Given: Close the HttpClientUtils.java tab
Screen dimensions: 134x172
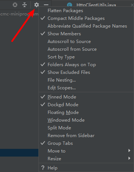Looking at the screenshot, I should tap(132, 5).
